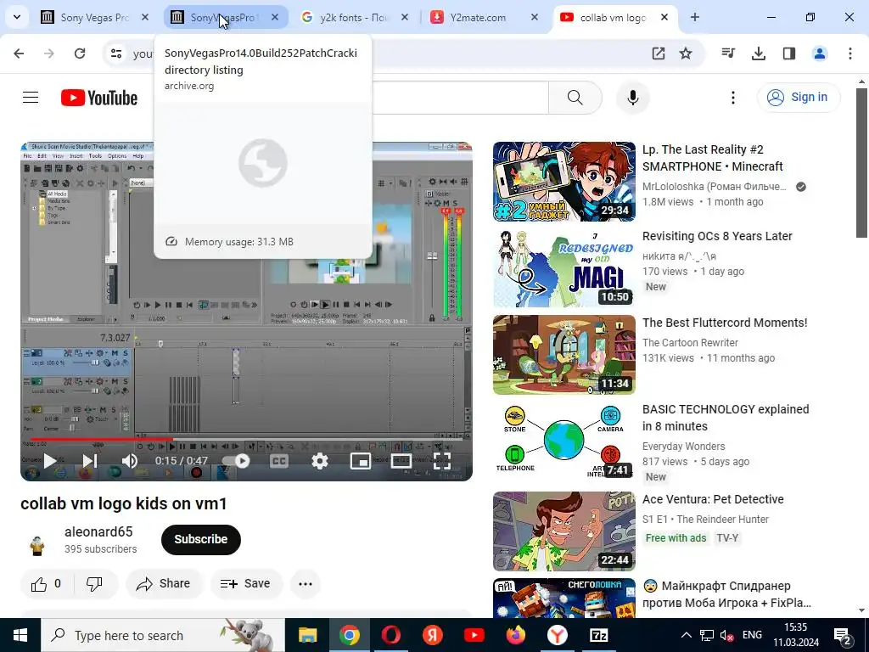Open YouTube settings three-dot menu
869x652 pixels.
point(733,98)
